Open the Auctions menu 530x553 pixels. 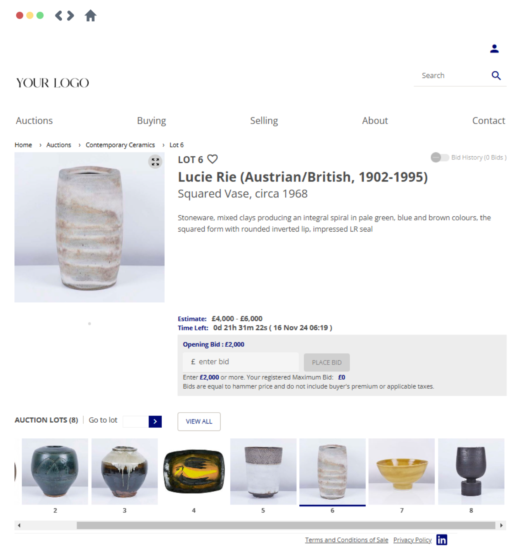(34, 121)
